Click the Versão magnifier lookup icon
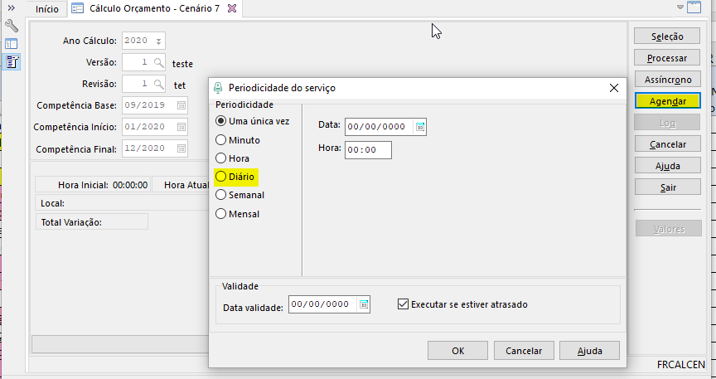The image size is (716, 379). pyautogui.click(x=159, y=62)
